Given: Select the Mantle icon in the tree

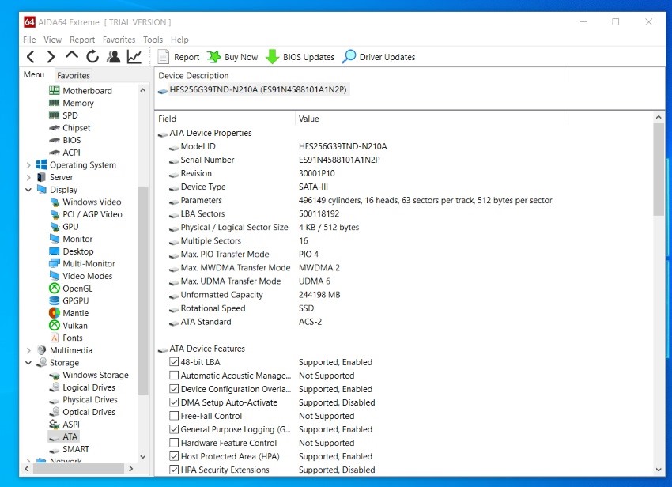Looking at the screenshot, I should (55, 313).
